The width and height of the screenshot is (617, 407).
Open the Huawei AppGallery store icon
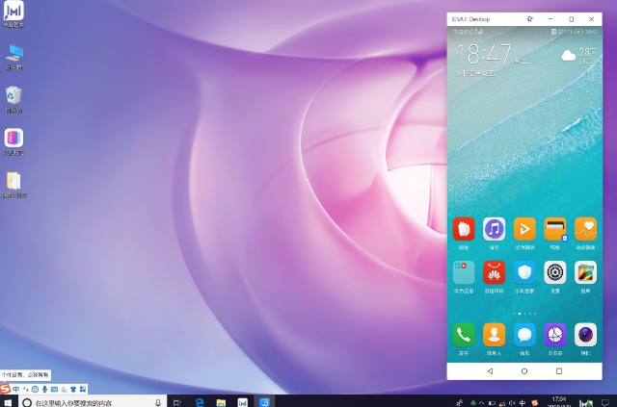tap(494, 272)
